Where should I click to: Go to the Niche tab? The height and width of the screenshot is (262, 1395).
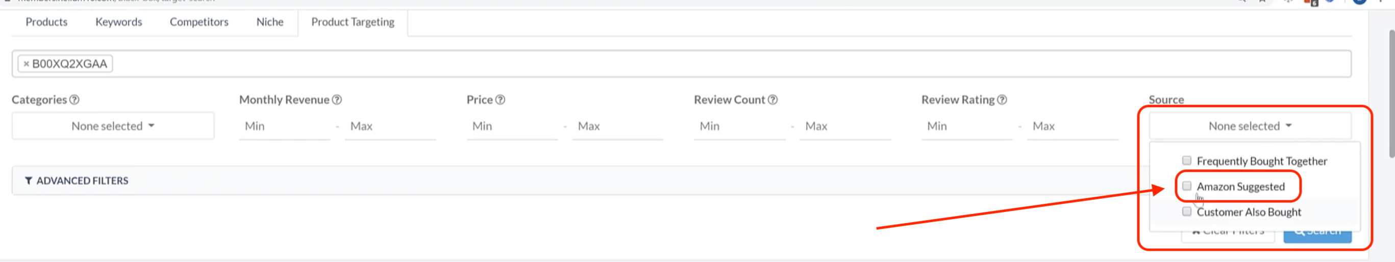pos(270,22)
